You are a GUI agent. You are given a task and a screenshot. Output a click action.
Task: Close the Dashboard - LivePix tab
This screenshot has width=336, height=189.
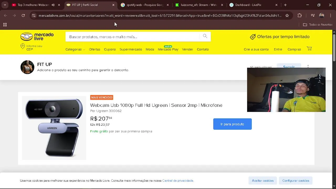(x=276, y=5)
